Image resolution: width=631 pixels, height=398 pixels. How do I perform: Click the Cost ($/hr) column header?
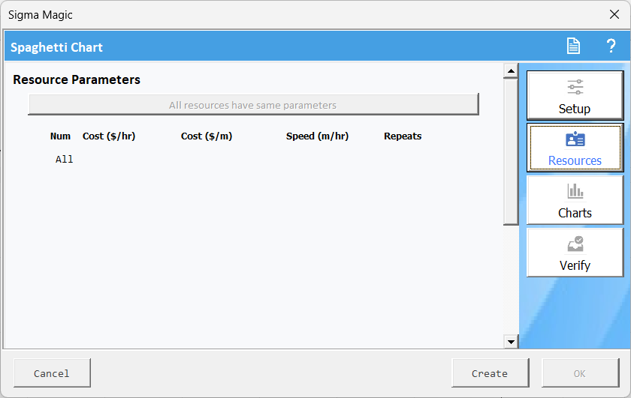click(109, 136)
